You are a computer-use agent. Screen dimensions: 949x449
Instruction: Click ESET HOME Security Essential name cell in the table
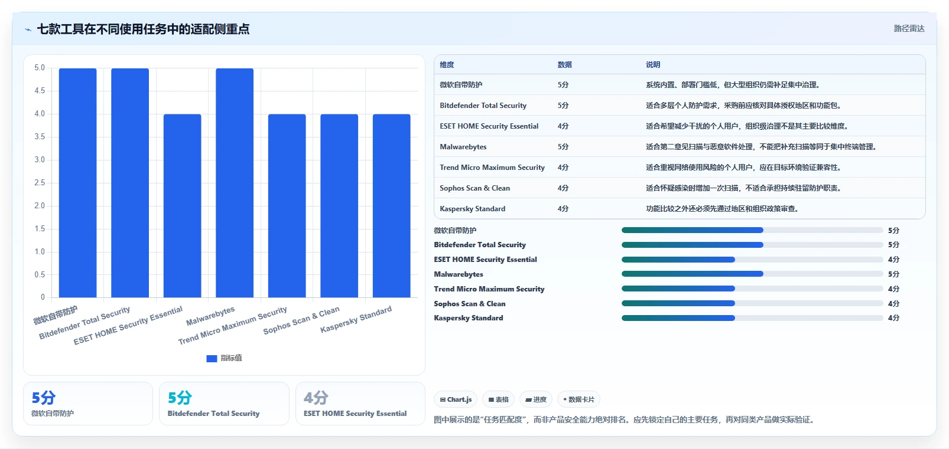(x=489, y=126)
